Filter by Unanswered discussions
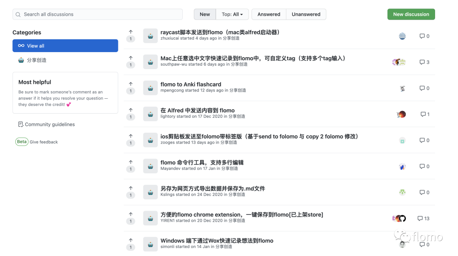Viewport: 458px width, 256px height. tap(306, 14)
